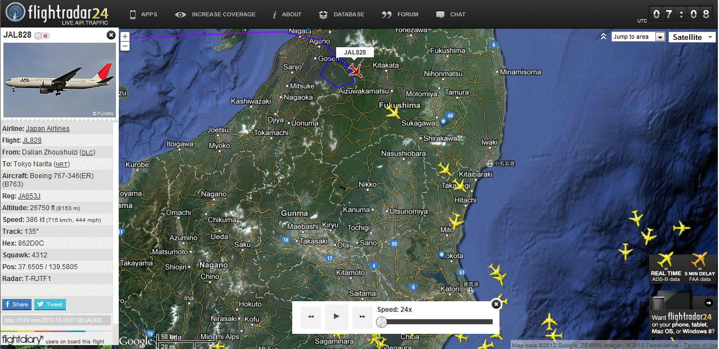The height and width of the screenshot is (349, 719).
Task: Click the UTC clock display
Action: (x=682, y=14)
